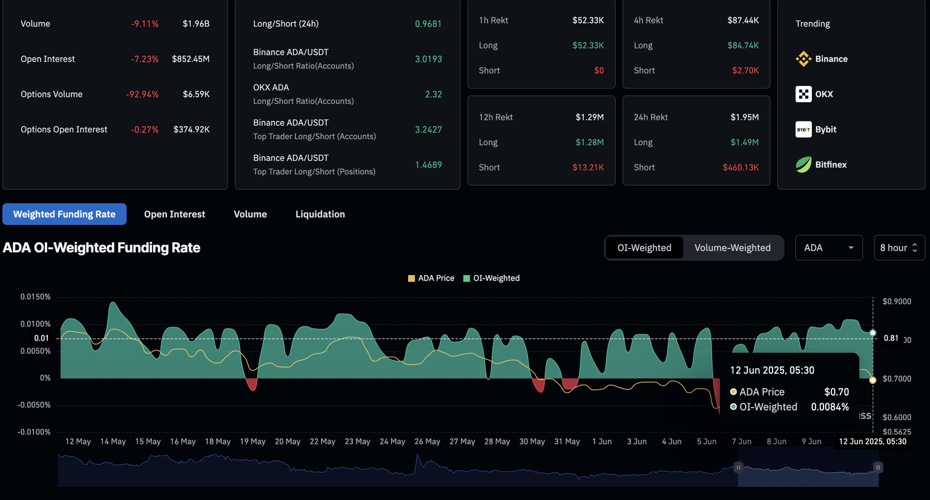Image resolution: width=930 pixels, height=500 pixels.
Task: Click the Bitfinex trending exchange link
Action: [830, 164]
